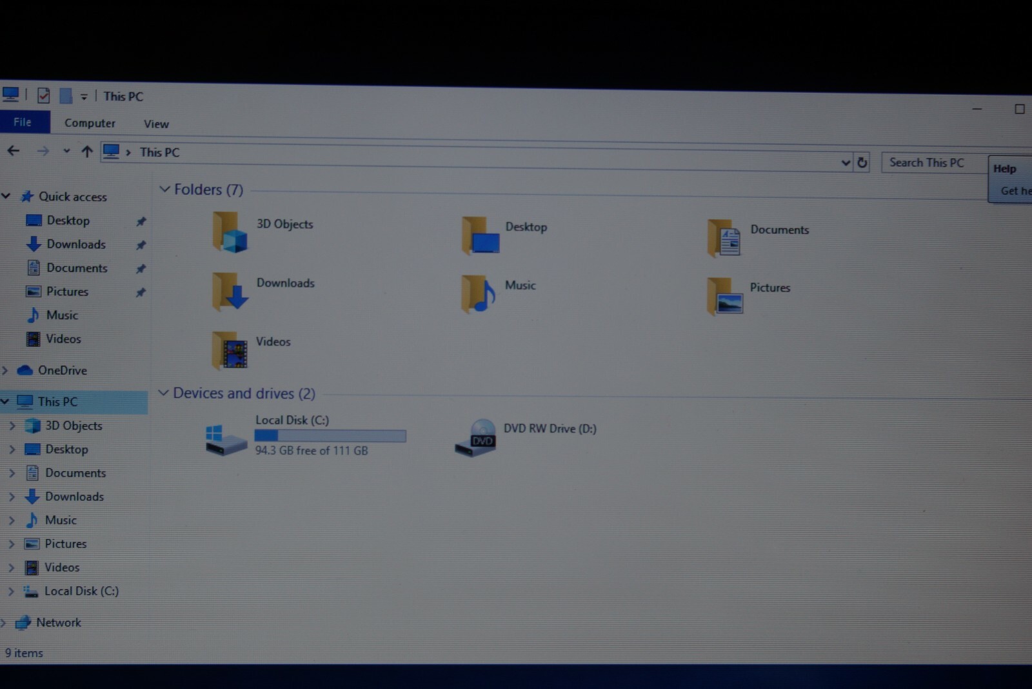Select Music in the This PC tree
The image size is (1032, 689).
pos(50,521)
